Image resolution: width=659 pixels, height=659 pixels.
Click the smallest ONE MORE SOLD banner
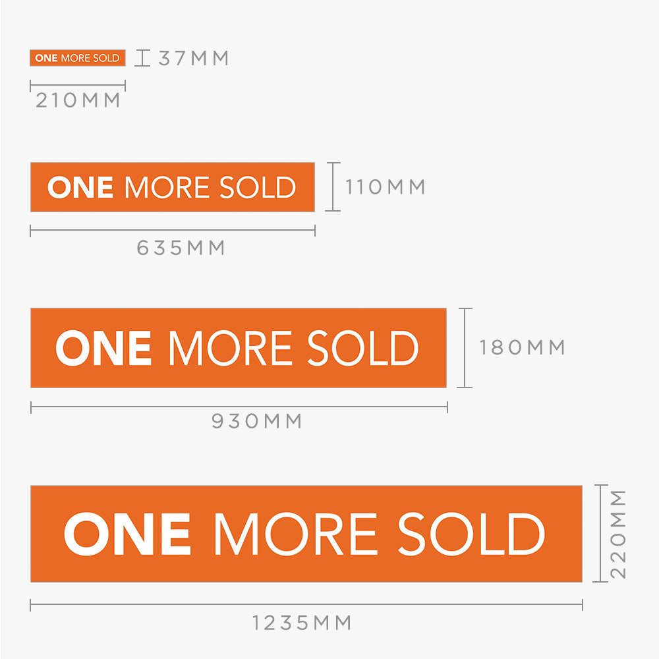click(x=78, y=58)
